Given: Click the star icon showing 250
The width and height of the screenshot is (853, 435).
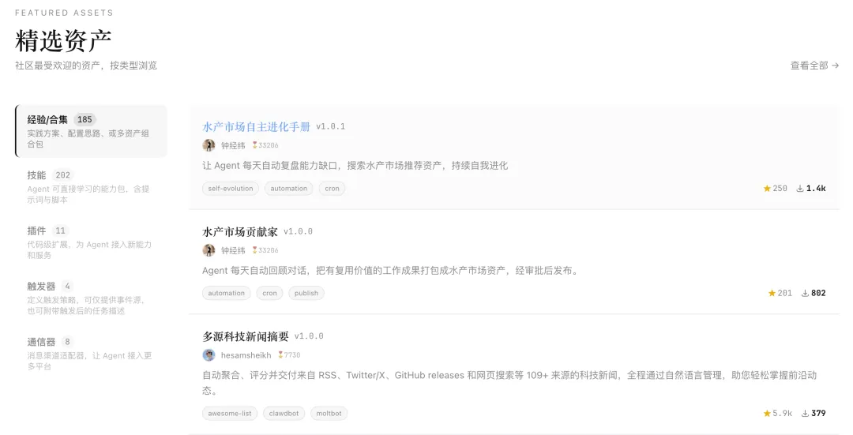Looking at the screenshot, I should [767, 189].
